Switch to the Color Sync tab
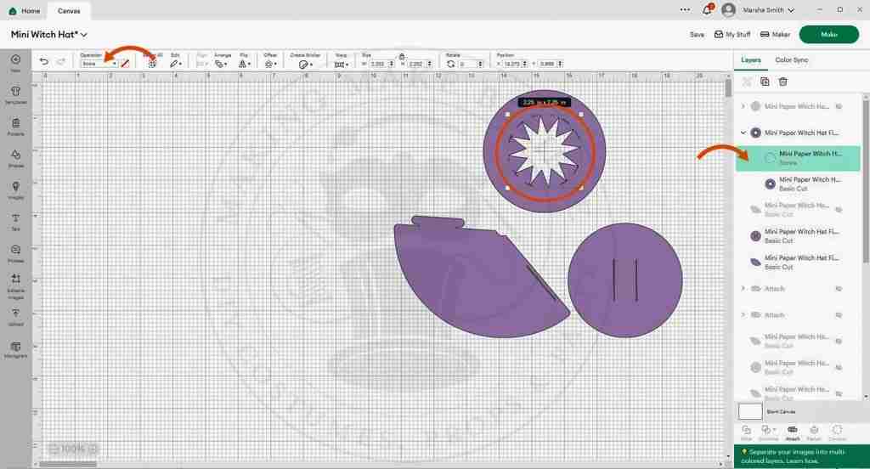The height and width of the screenshot is (469, 870). 791,60
